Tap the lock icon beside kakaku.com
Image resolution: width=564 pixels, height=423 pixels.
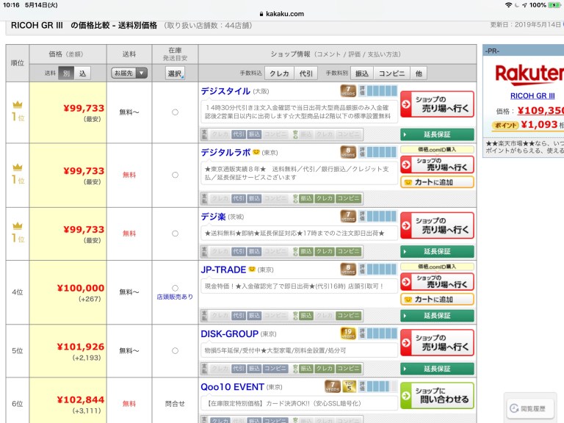pos(261,13)
